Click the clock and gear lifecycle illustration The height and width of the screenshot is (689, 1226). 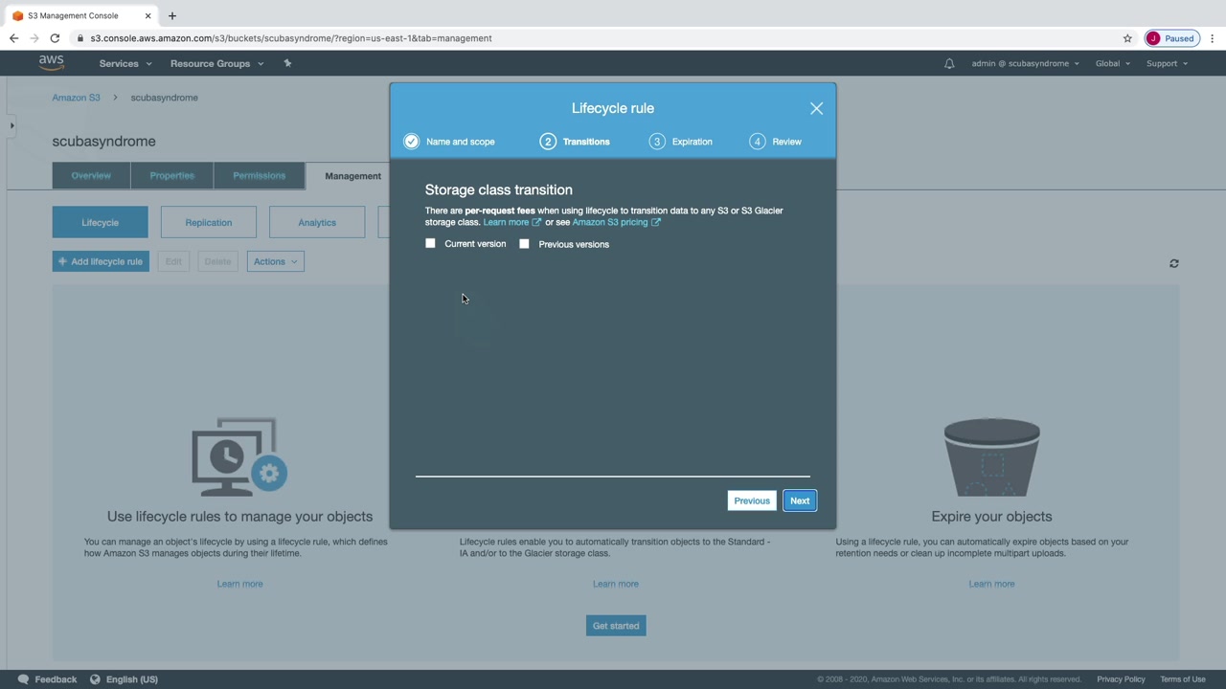[x=239, y=456]
